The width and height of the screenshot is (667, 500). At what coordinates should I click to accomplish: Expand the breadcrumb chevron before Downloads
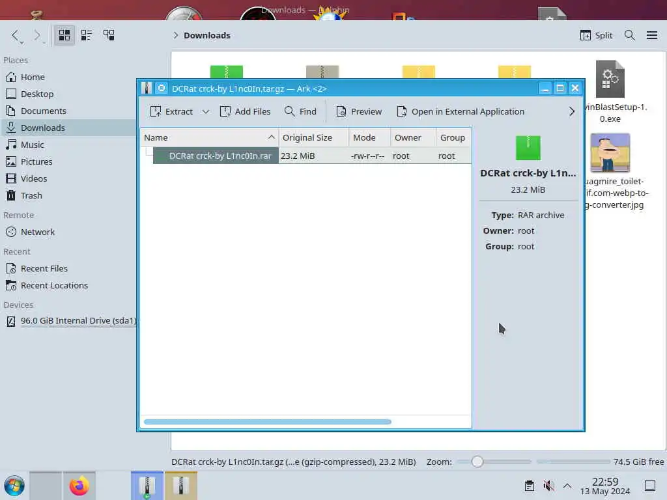(175, 35)
